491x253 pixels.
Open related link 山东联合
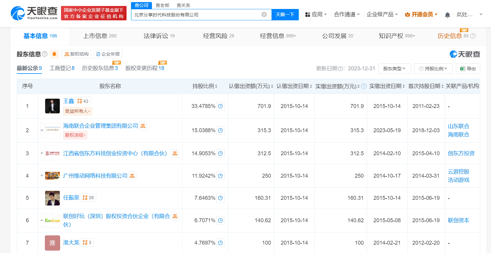click(x=458, y=126)
